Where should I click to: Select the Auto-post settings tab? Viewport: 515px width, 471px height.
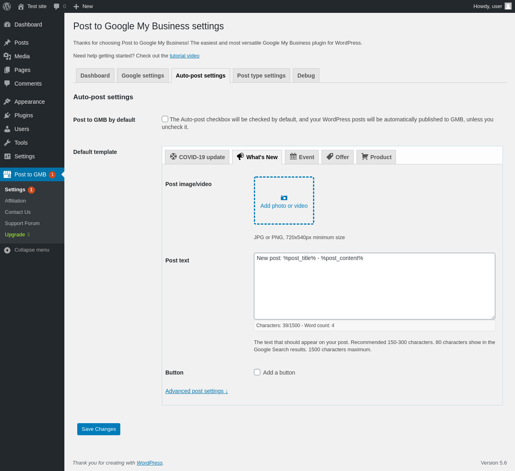click(x=201, y=76)
